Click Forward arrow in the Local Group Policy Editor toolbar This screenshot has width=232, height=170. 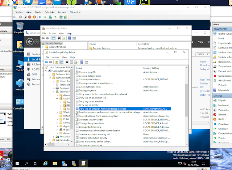(51, 62)
